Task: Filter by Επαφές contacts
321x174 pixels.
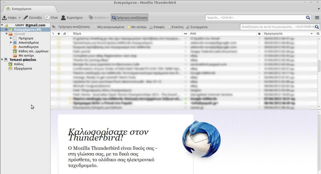Action: click(x=157, y=27)
